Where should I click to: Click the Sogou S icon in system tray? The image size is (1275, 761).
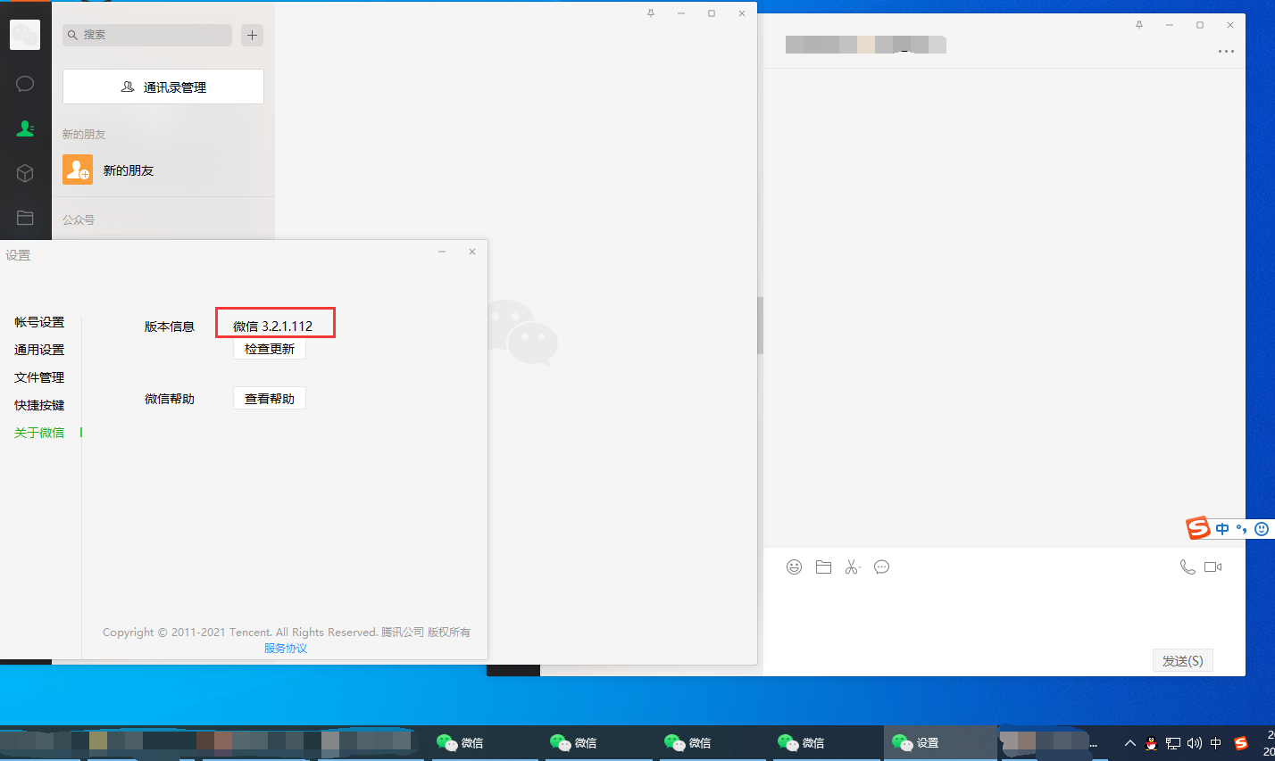pos(1240,743)
